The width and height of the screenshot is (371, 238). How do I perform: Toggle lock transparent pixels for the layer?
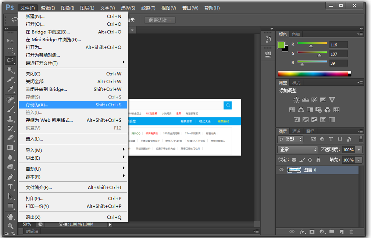pos(294,160)
